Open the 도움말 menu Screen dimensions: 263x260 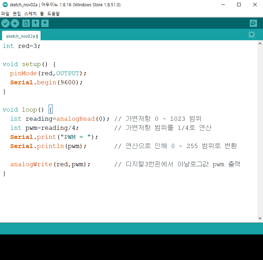[54, 14]
